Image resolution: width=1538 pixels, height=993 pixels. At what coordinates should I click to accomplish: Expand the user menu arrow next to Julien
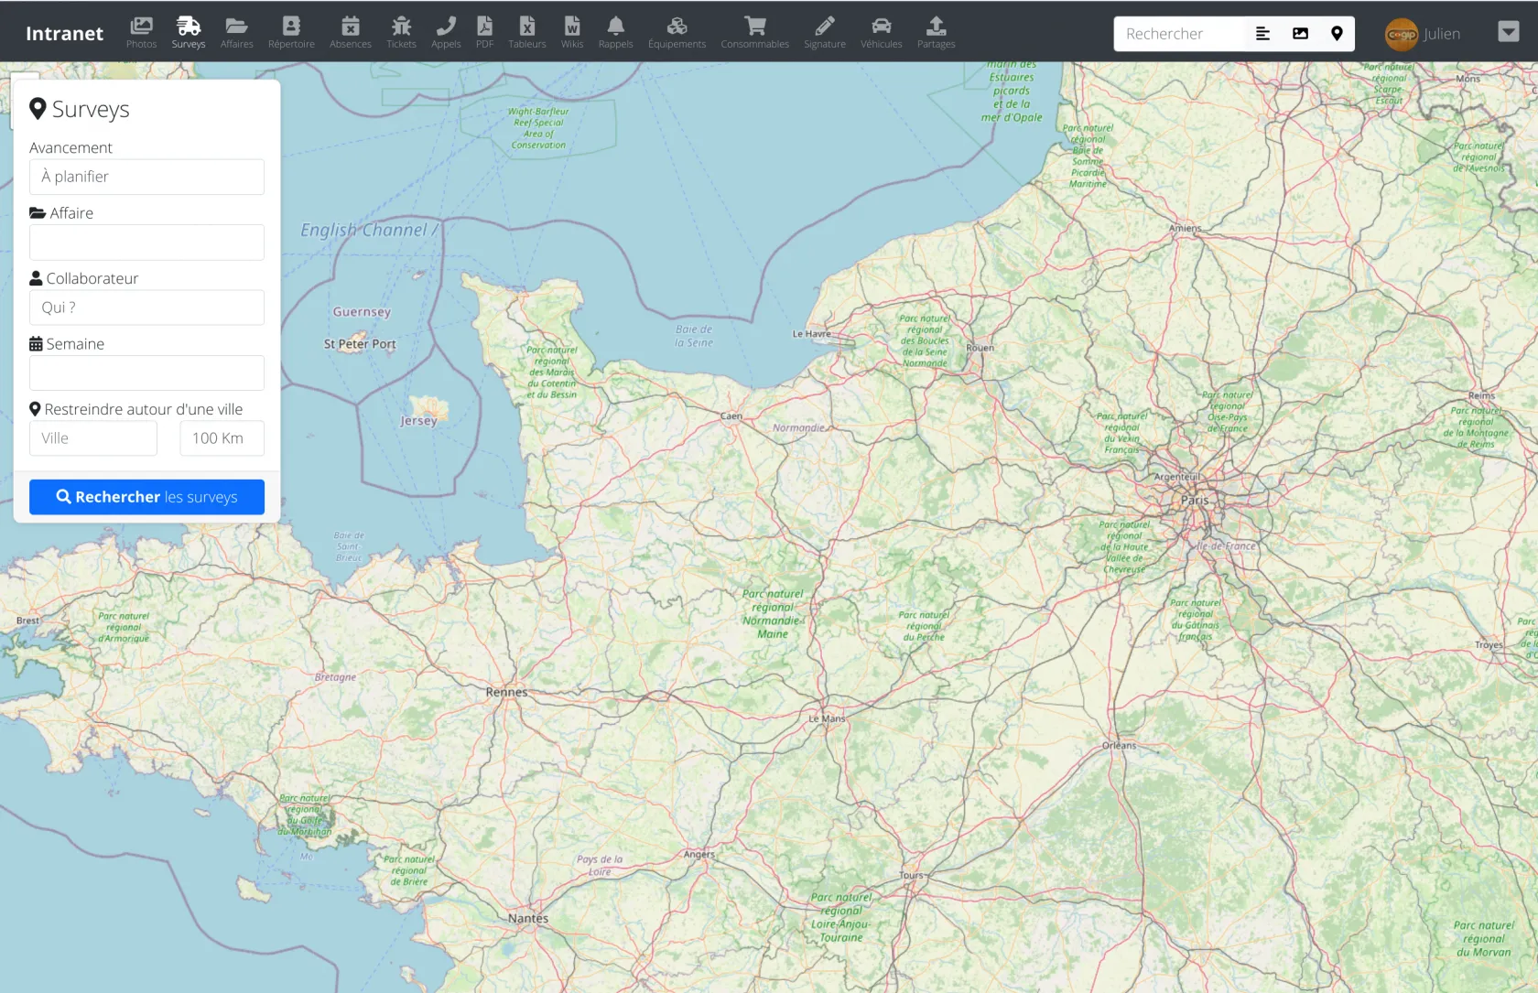click(1508, 32)
